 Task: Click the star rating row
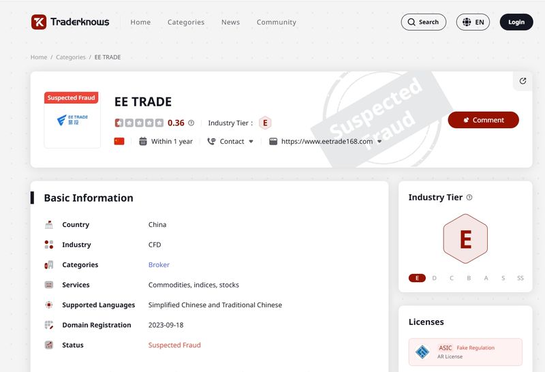[x=139, y=123]
